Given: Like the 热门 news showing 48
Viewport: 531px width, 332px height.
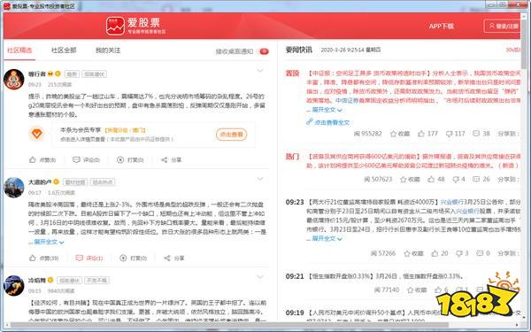Looking at the screenshot, I should click(x=436, y=179).
